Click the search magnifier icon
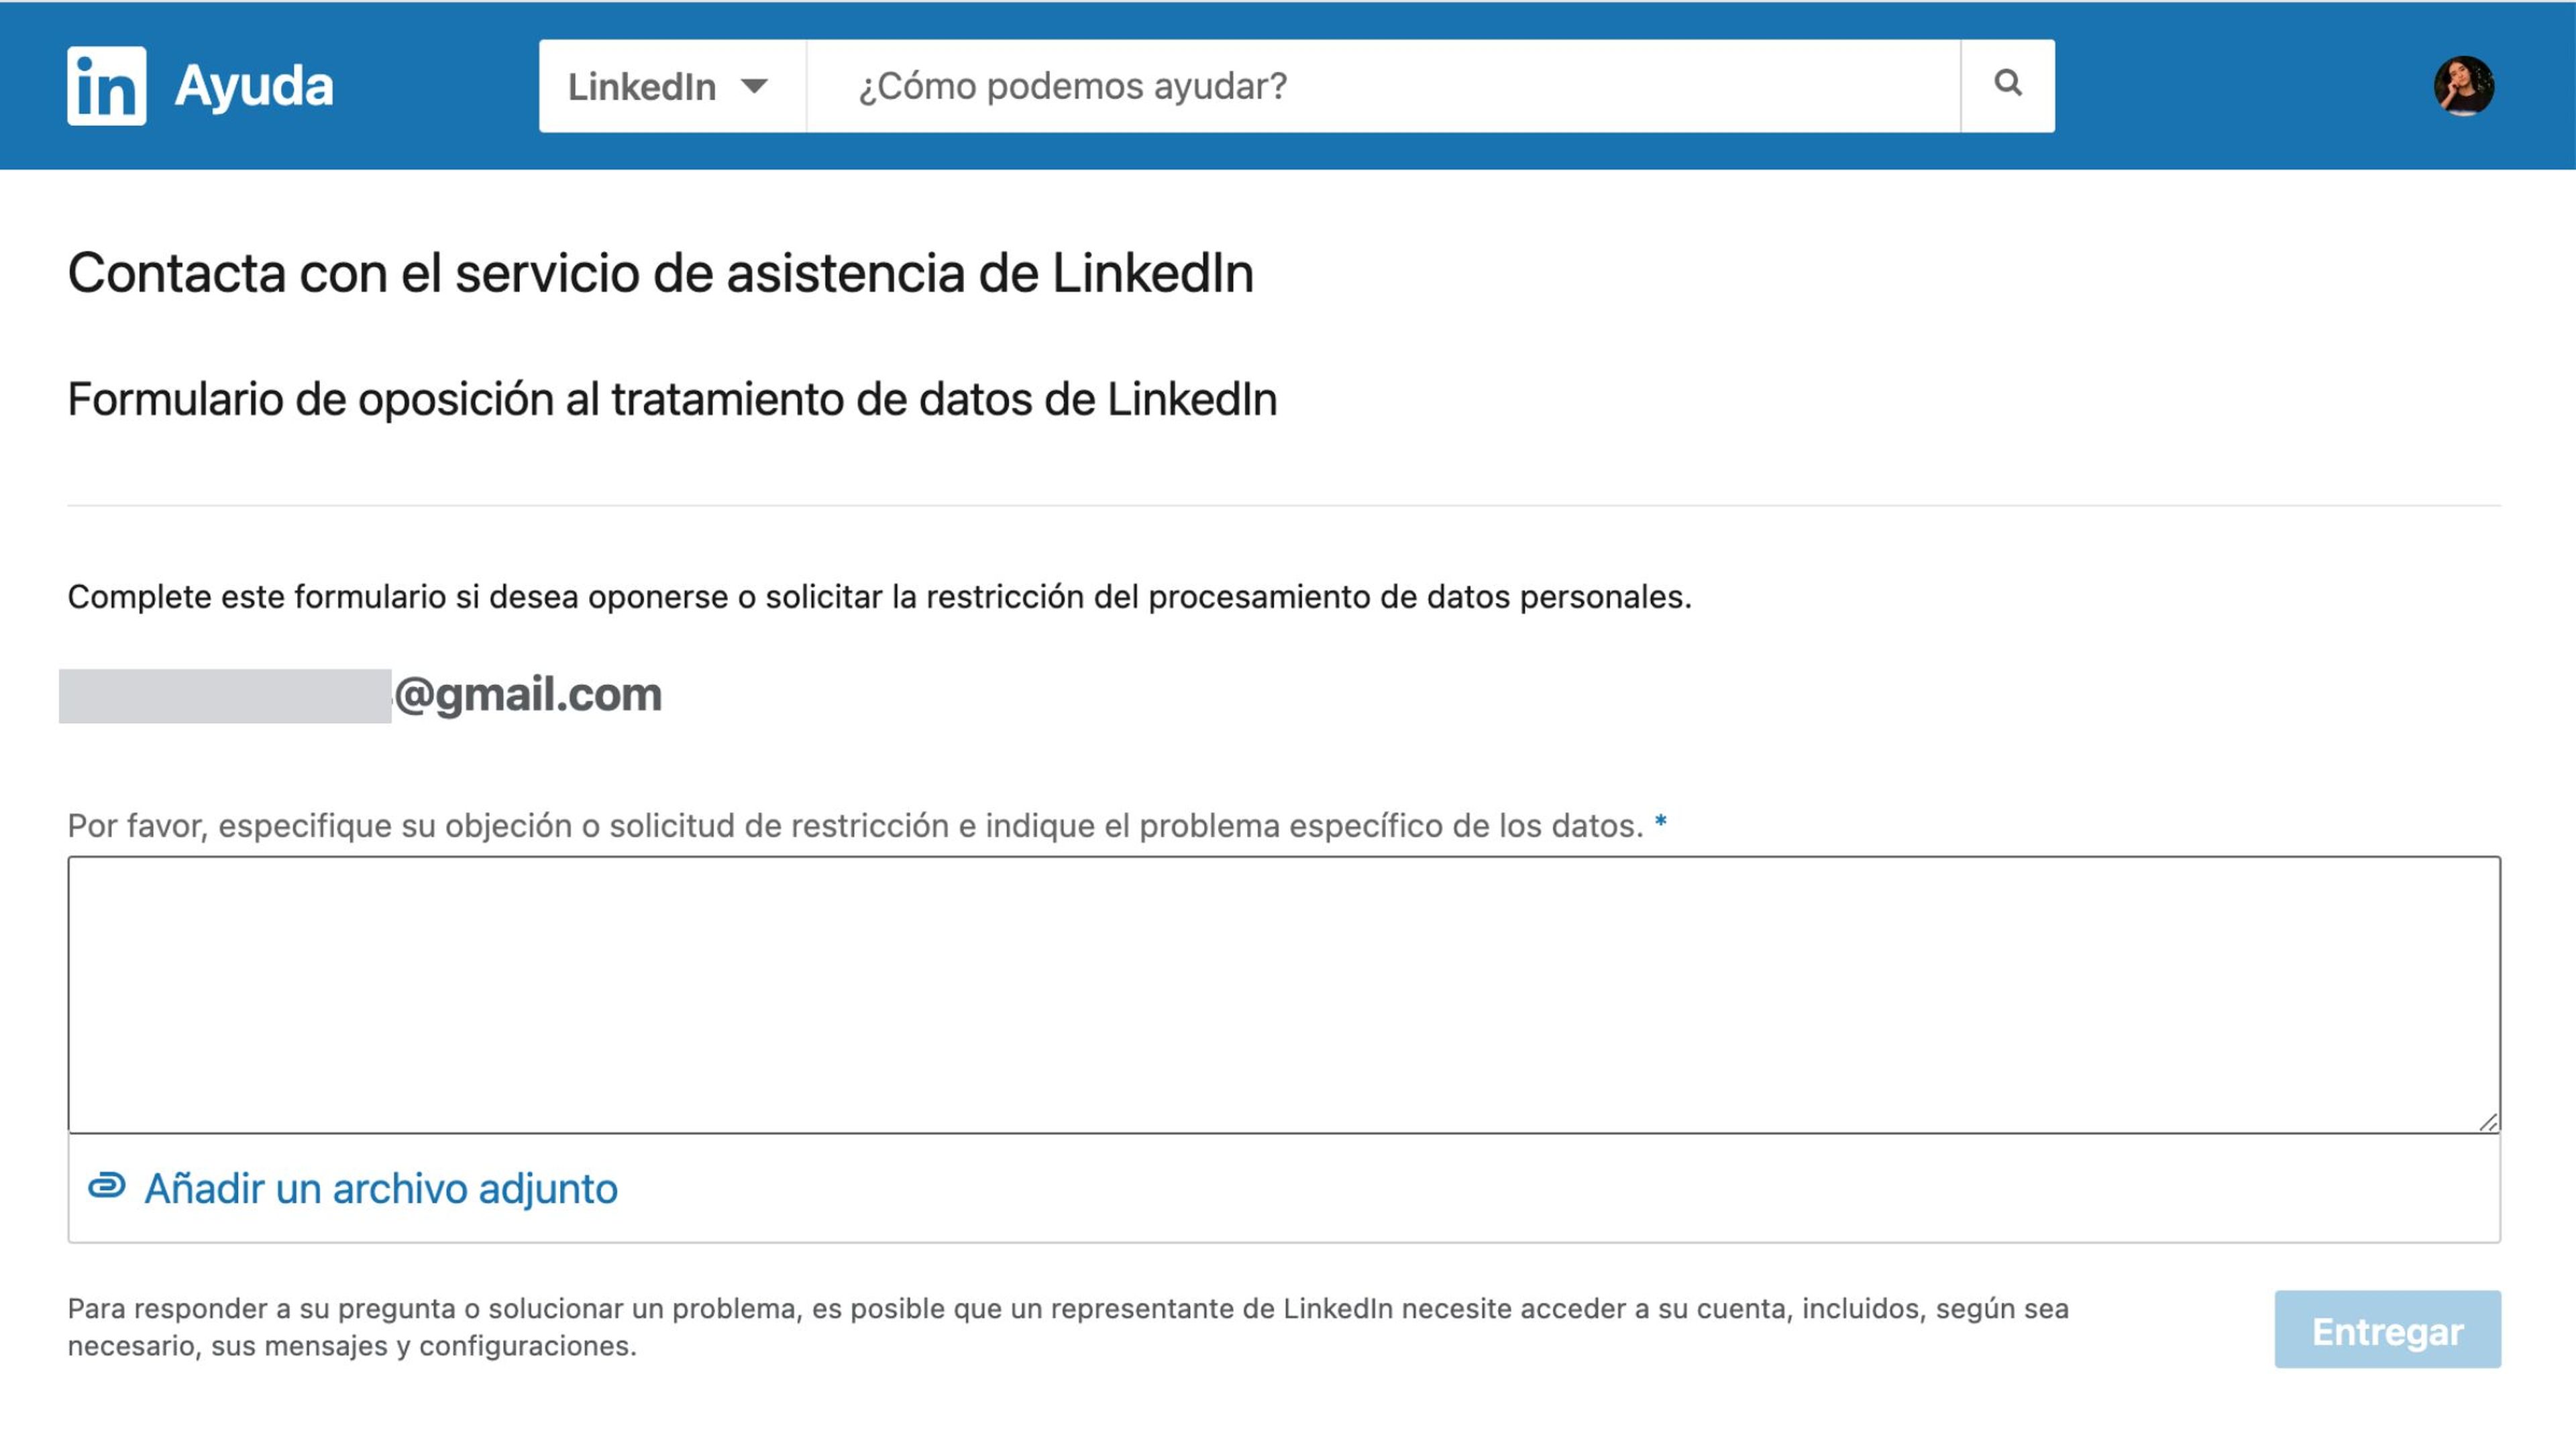The width and height of the screenshot is (2576, 1449). (x=2008, y=84)
